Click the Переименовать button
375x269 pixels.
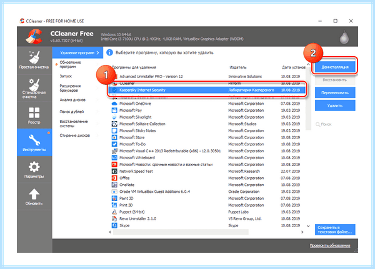[335, 93]
